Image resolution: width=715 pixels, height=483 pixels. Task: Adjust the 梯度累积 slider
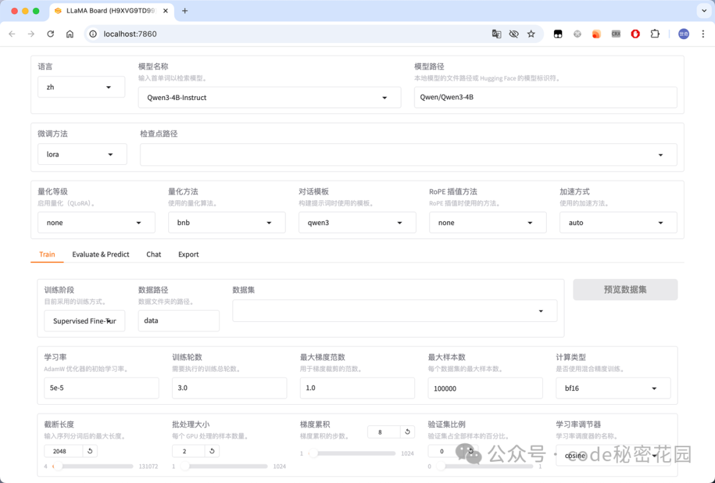[352, 453]
